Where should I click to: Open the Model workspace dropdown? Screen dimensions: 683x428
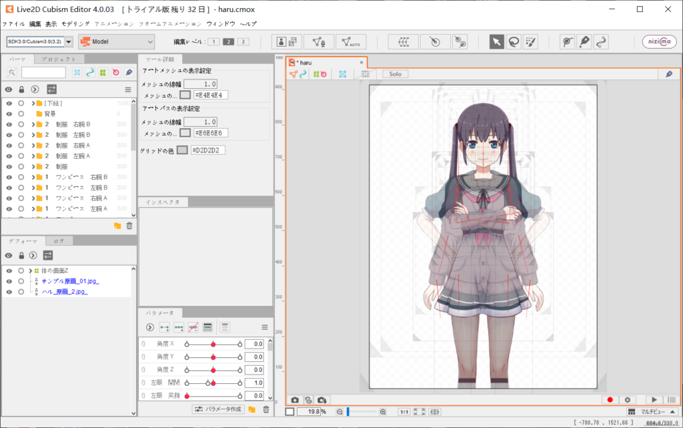(117, 42)
